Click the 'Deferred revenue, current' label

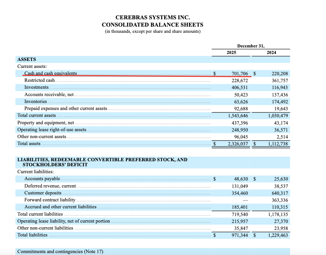pyautogui.click(x=50, y=186)
